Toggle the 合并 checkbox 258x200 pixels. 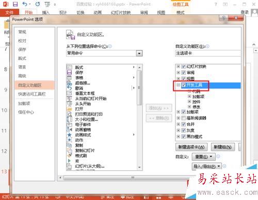184,124
